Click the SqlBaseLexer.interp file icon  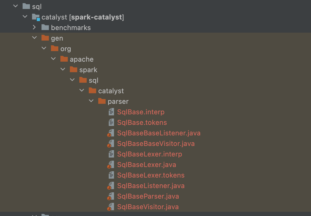click(111, 154)
